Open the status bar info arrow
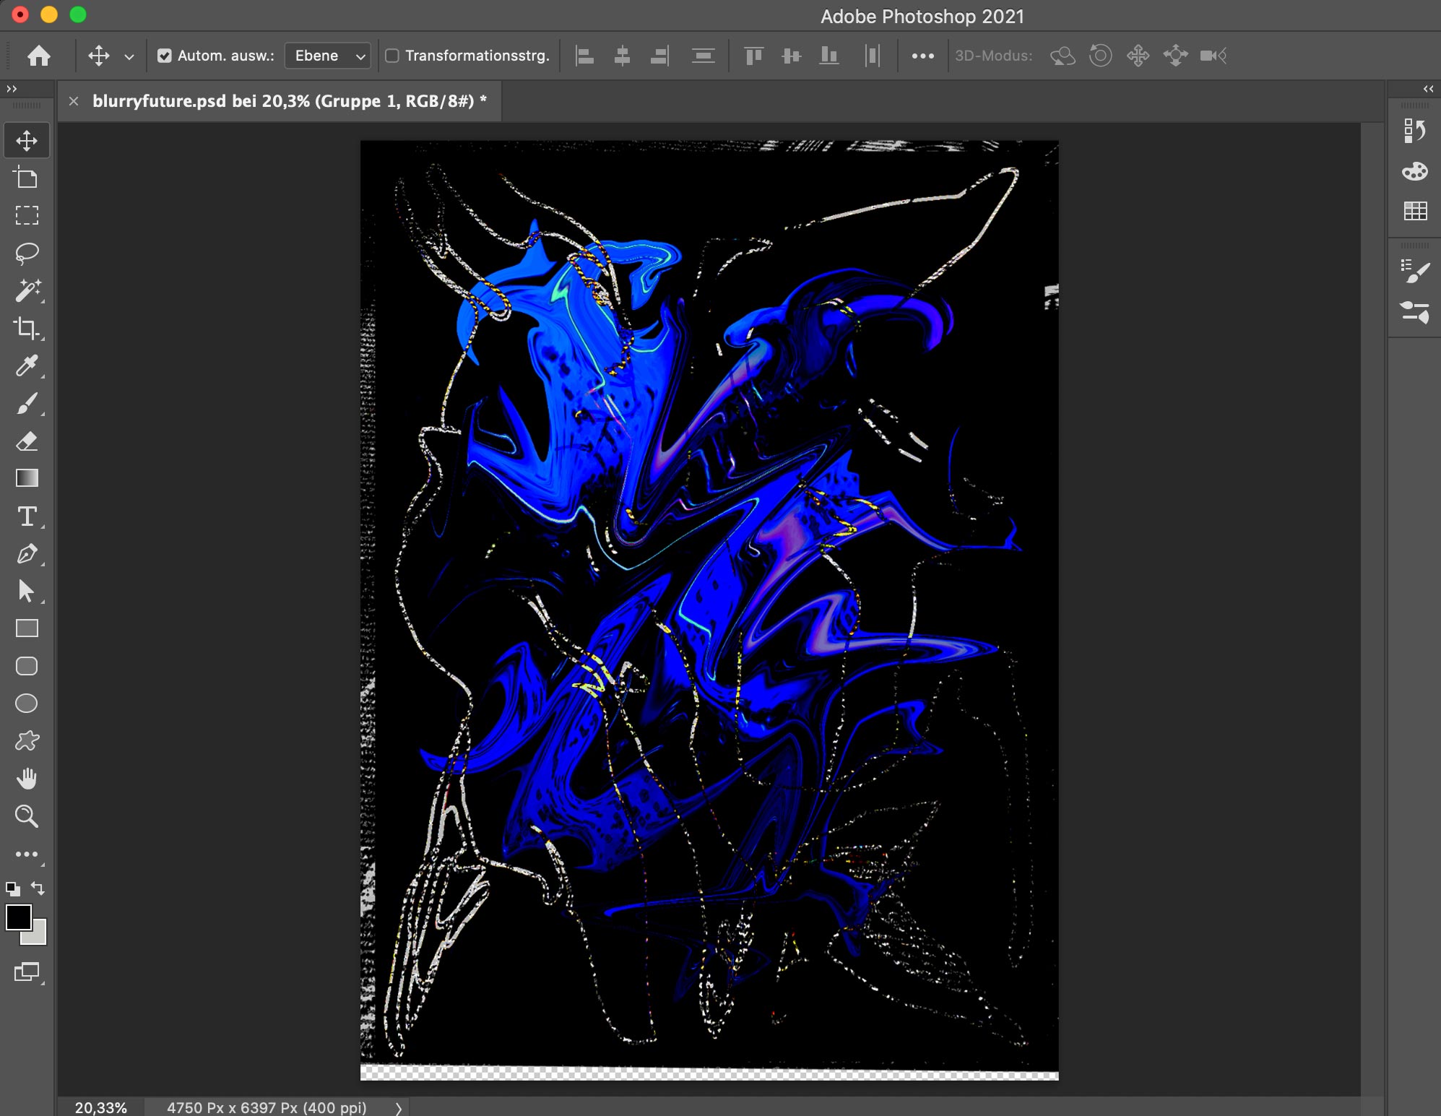This screenshot has width=1441, height=1116. point(398,1108)
